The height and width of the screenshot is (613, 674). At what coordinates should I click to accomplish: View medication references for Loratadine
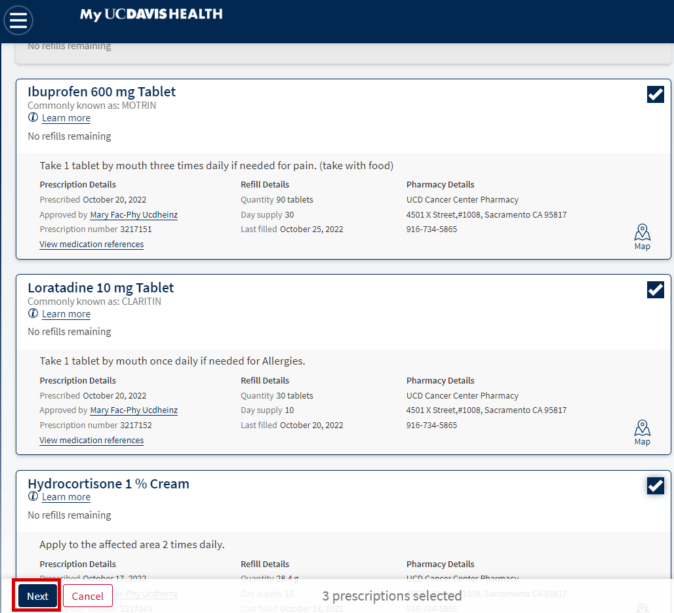tap(92, 440)
